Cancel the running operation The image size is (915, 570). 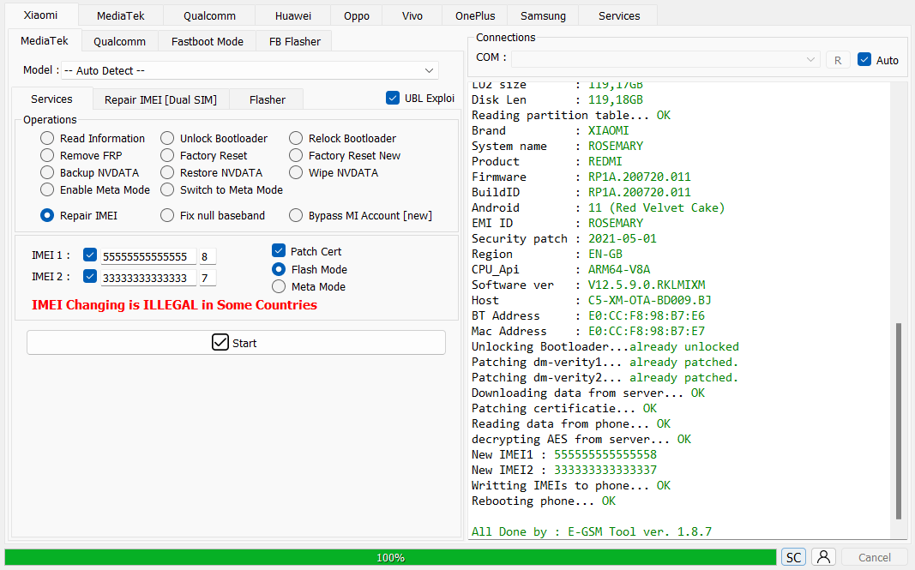[872, 556]
